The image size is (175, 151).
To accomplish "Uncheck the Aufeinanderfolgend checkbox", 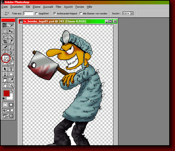I will coord(55,14).
